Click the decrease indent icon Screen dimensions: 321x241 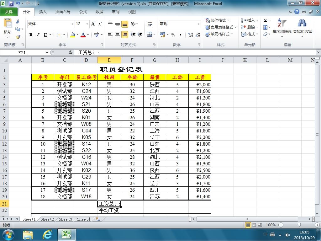click(133, 35)
